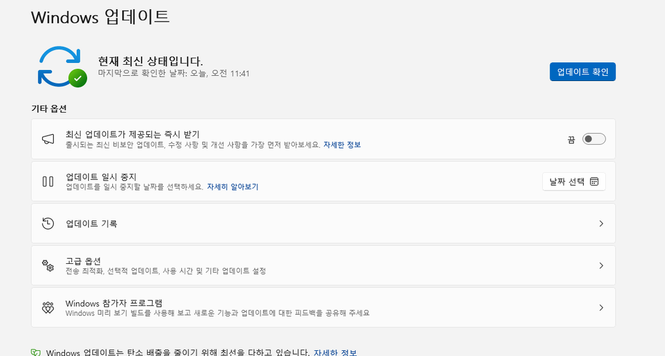665x356 pixels.
Task: Click the megaphone icon beside 최신 업데이트
Action: (x=48, y=139)
